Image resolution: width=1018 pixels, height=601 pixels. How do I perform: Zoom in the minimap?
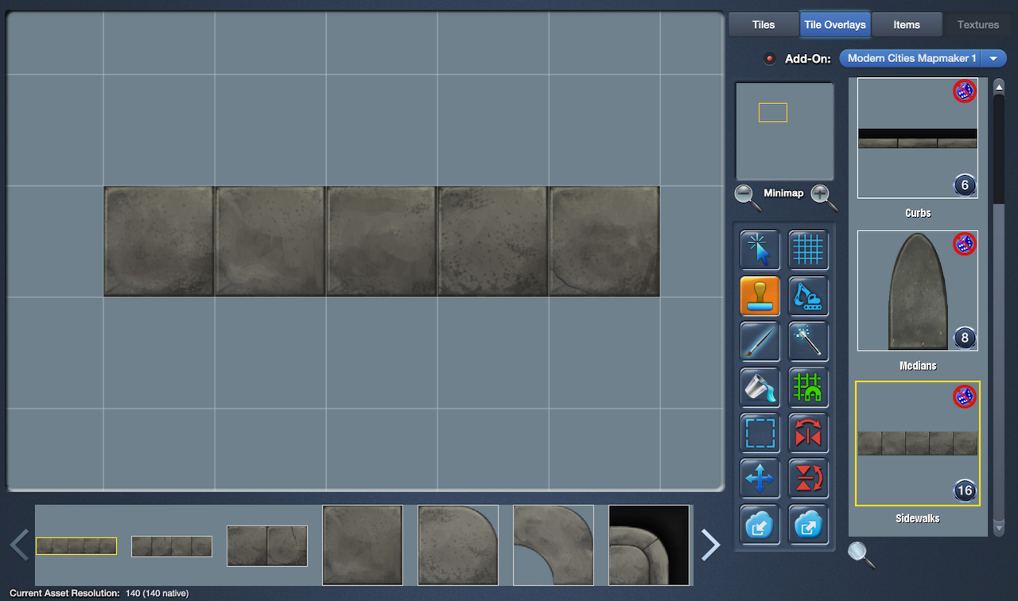click(824, 196)
